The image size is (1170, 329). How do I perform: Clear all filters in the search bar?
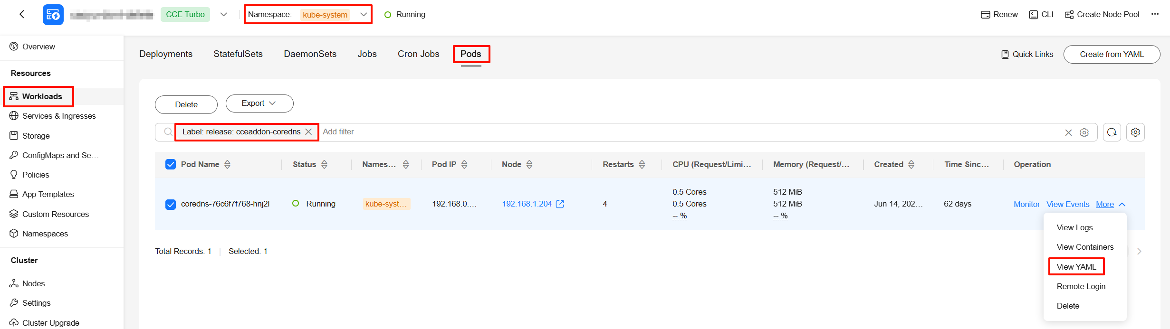(1068, 132)
